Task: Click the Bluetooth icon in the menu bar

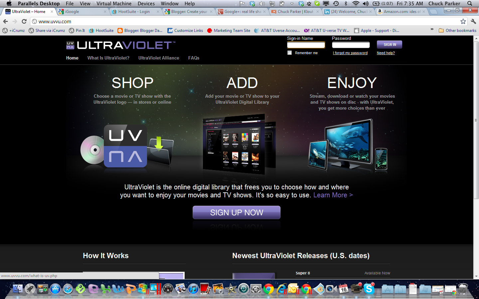Action: coord(346,3)
